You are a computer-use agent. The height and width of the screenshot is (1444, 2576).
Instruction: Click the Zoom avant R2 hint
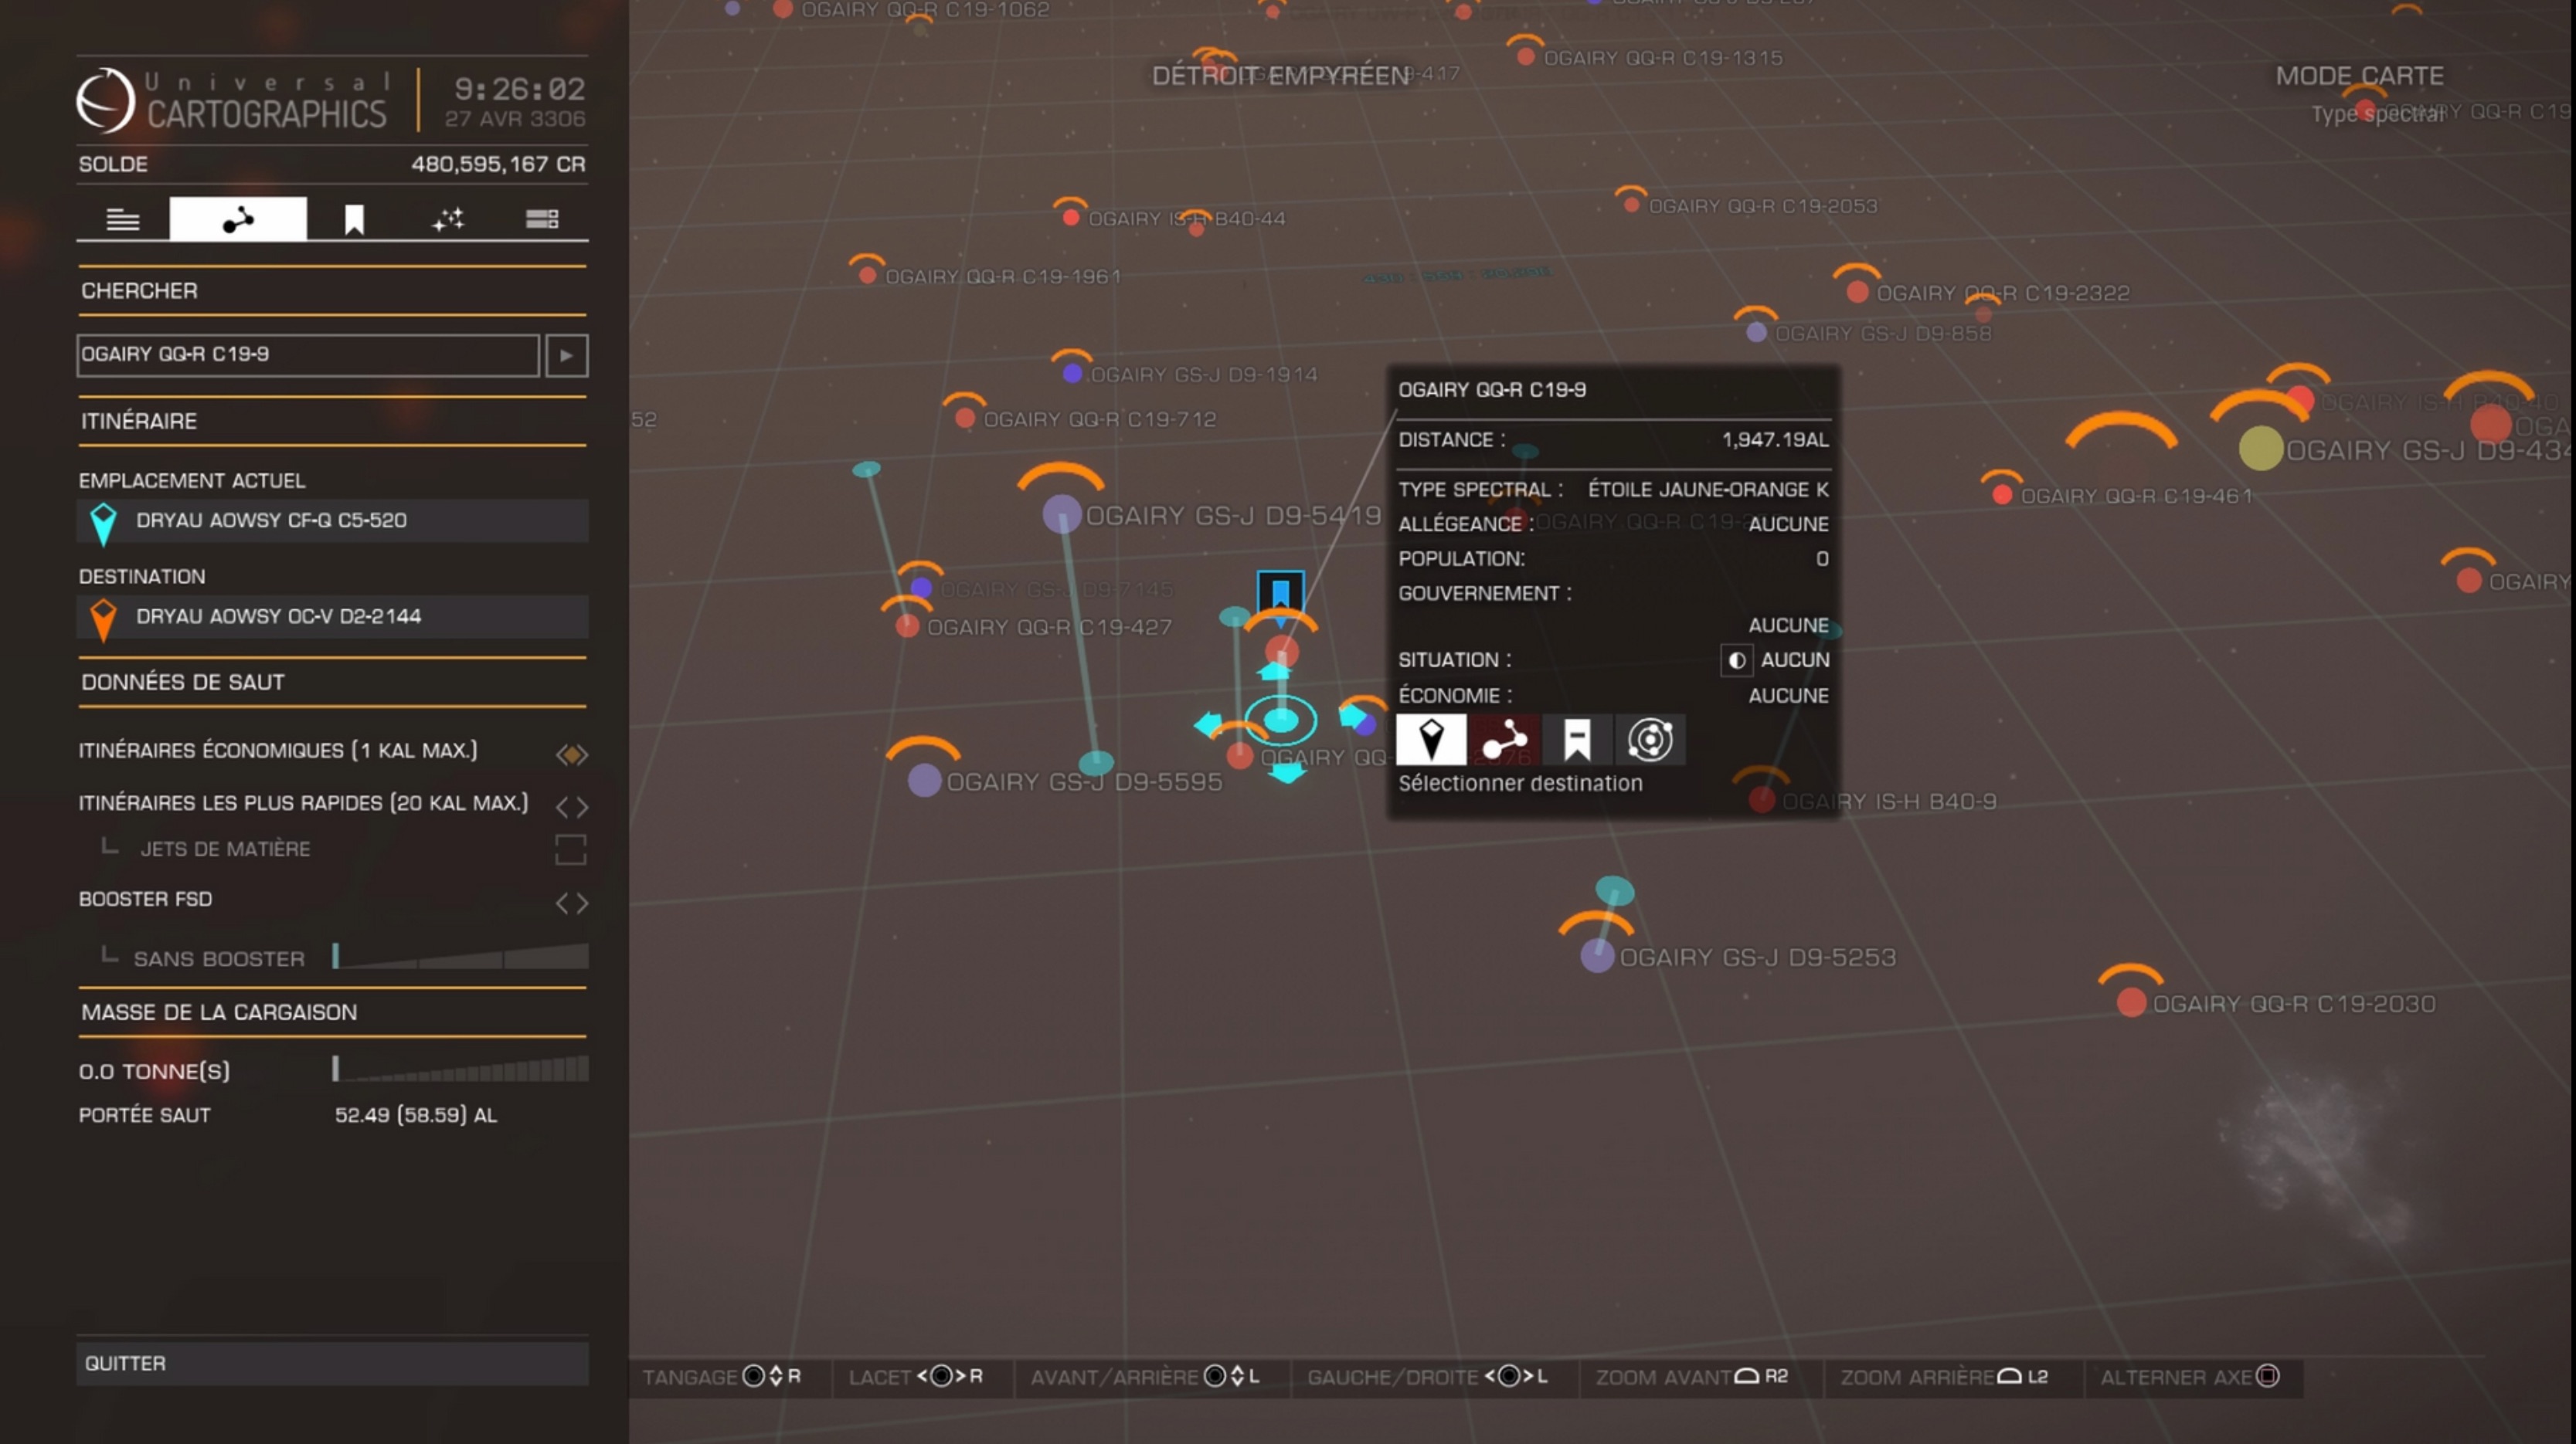point(1692,1377)
